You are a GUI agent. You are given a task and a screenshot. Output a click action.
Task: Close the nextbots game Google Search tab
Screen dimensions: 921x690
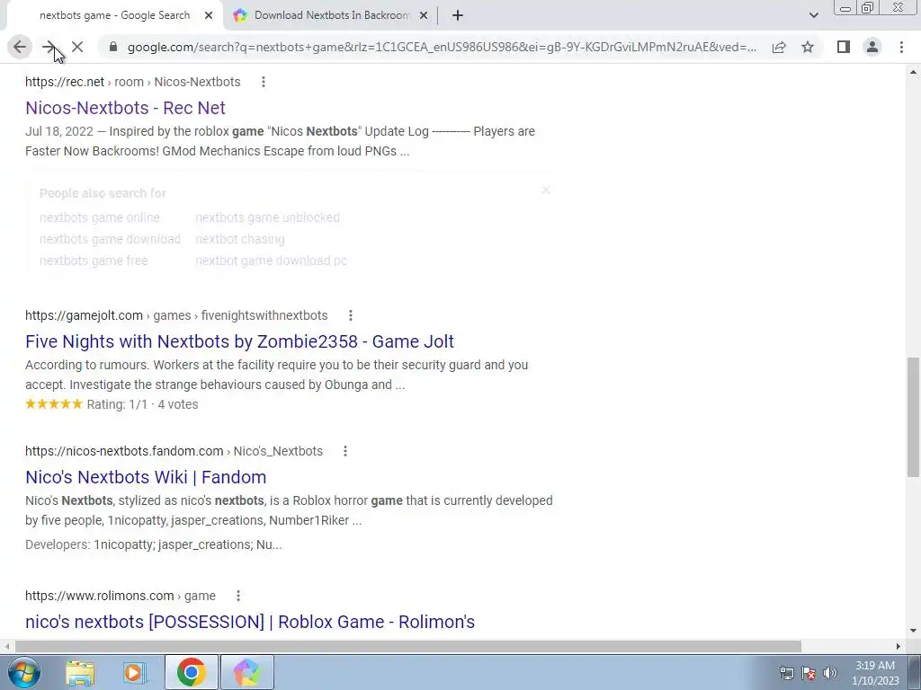click(209, 15)
